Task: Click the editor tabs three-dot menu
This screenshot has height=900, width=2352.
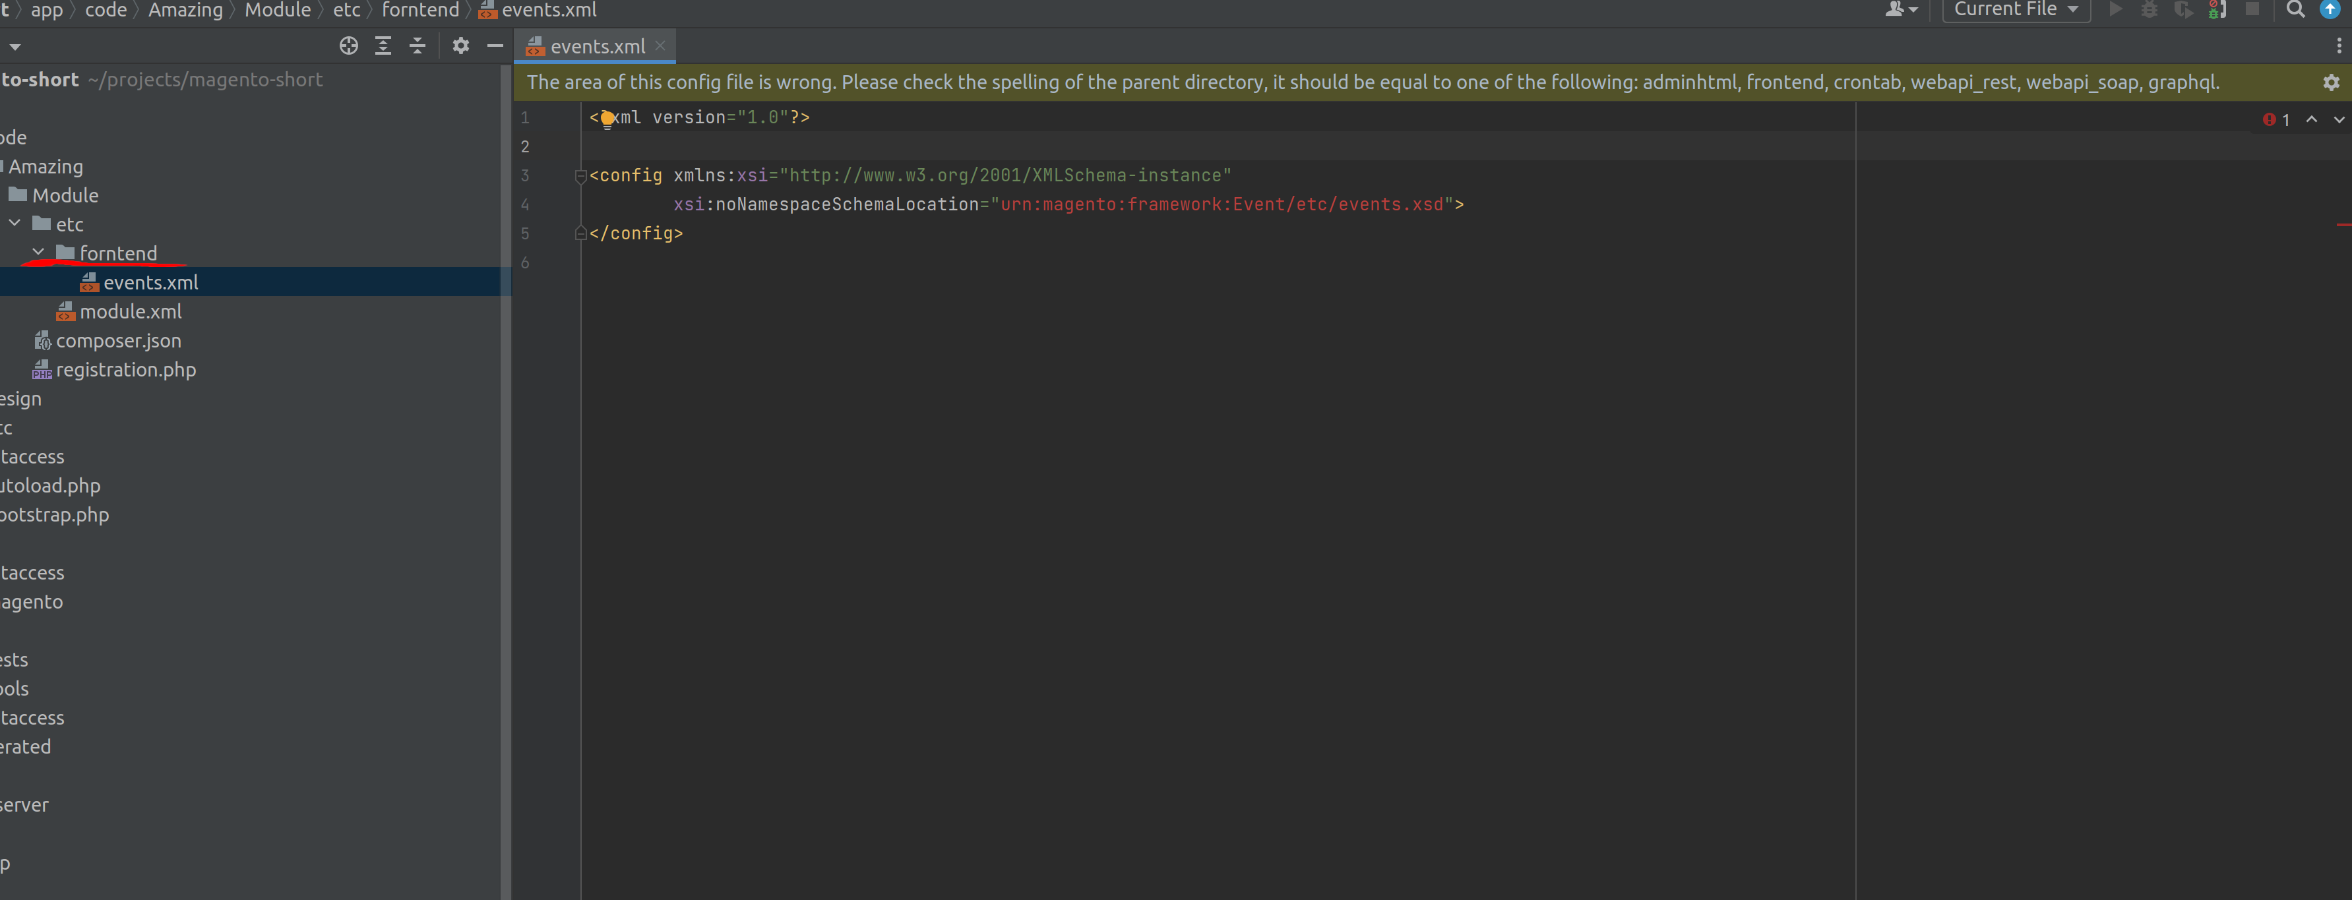Action: (2338, 45)
